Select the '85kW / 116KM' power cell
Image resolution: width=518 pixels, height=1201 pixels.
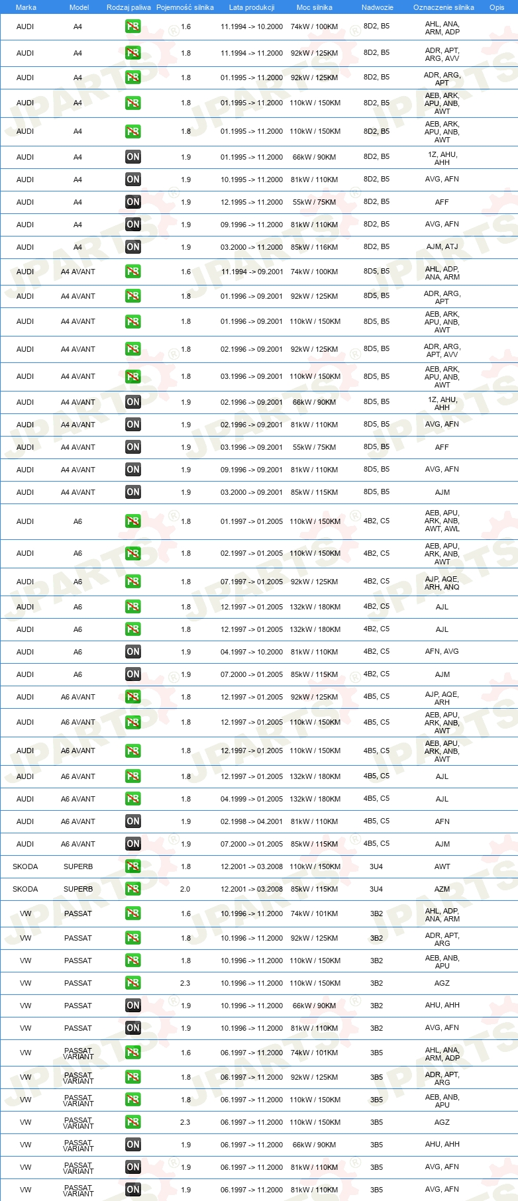tap(315, 247)
